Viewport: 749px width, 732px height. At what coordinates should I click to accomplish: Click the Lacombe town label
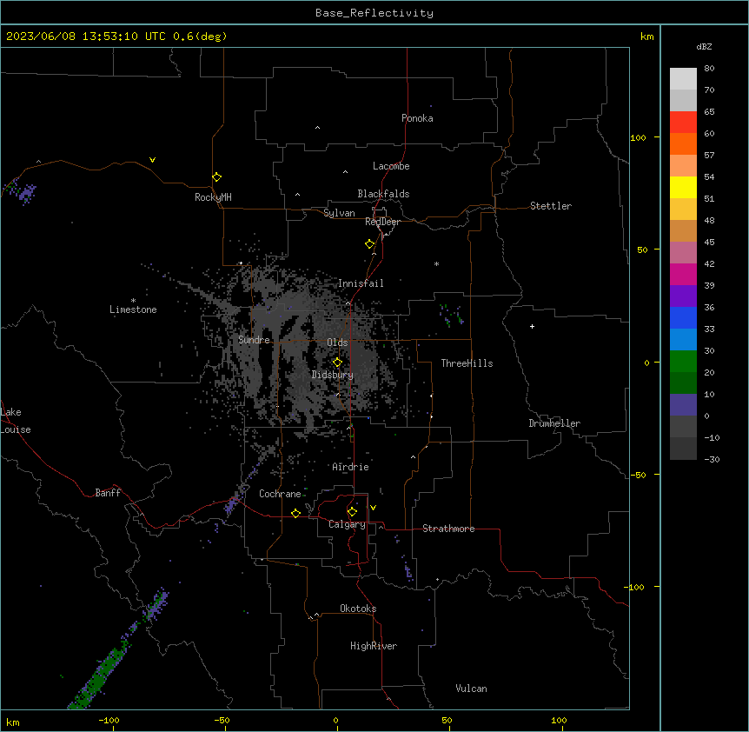point(391,166)
